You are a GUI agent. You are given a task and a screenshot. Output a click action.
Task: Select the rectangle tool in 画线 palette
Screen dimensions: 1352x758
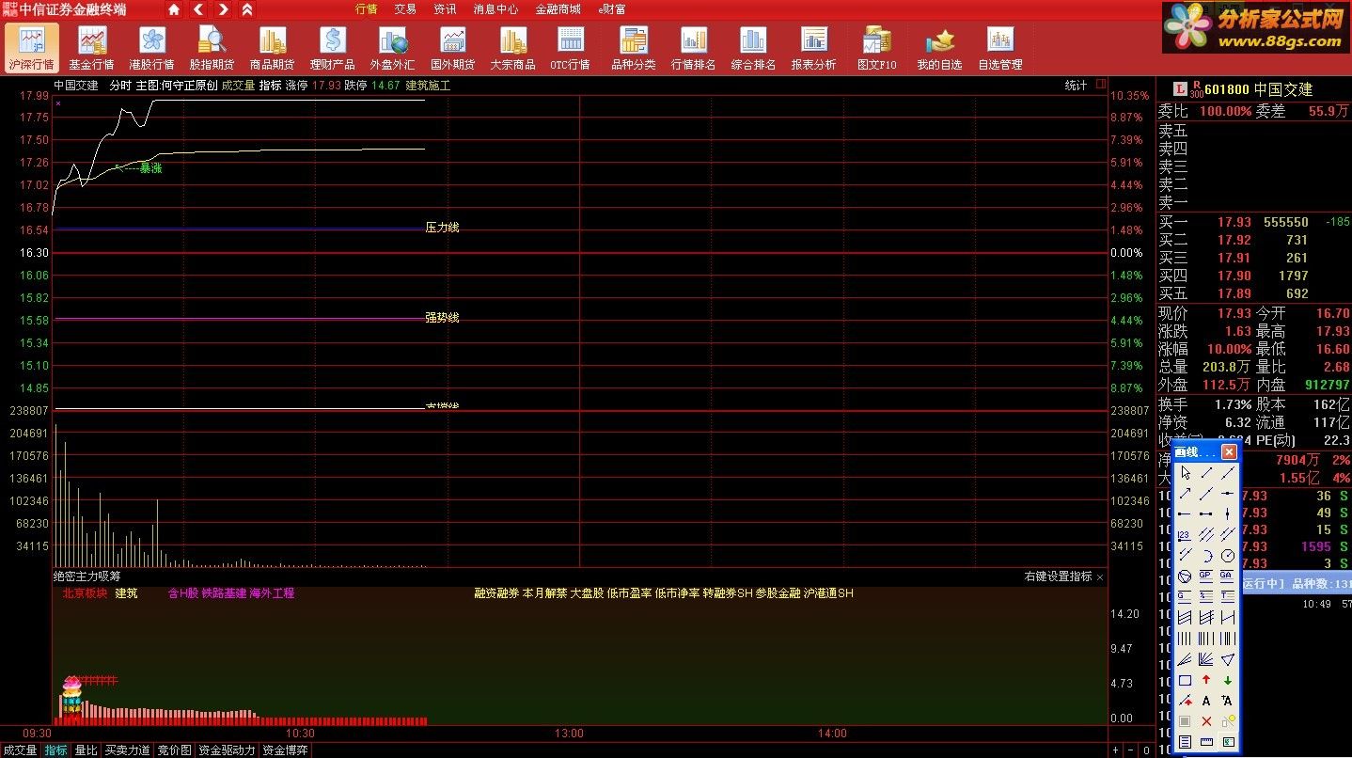[x=1185, y=679]
